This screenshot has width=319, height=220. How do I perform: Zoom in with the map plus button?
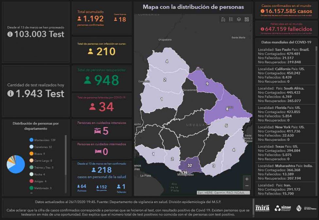247,179
